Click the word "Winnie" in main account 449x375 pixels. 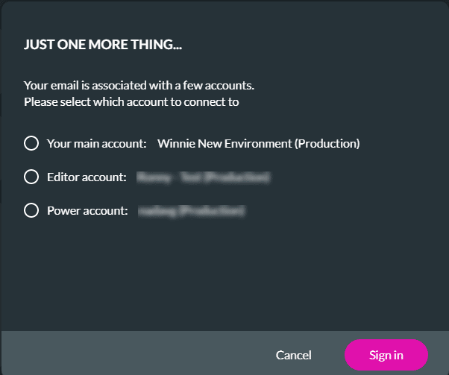[x=175, y=143]
